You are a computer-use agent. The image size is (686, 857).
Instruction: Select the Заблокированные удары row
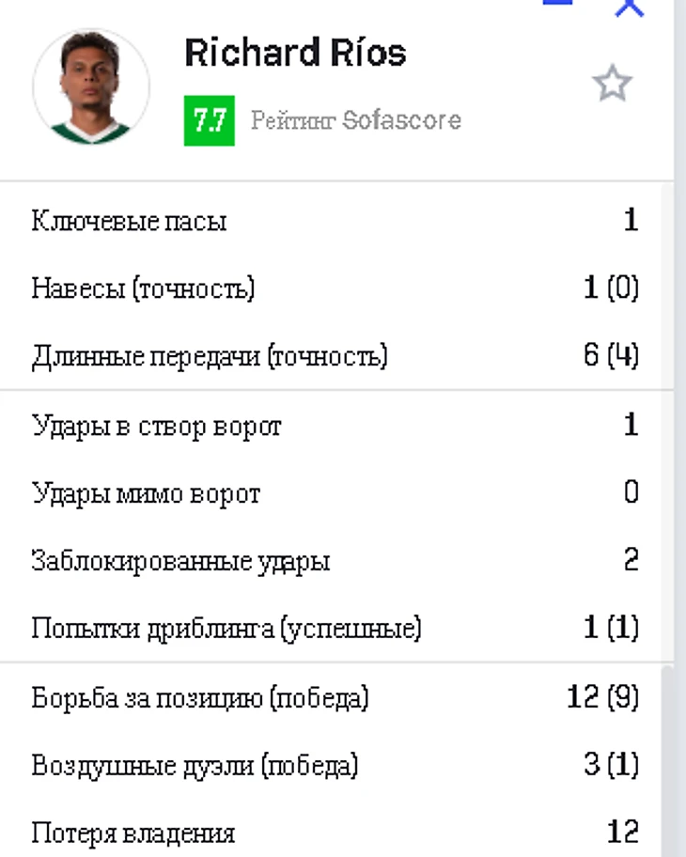(335, 560)
